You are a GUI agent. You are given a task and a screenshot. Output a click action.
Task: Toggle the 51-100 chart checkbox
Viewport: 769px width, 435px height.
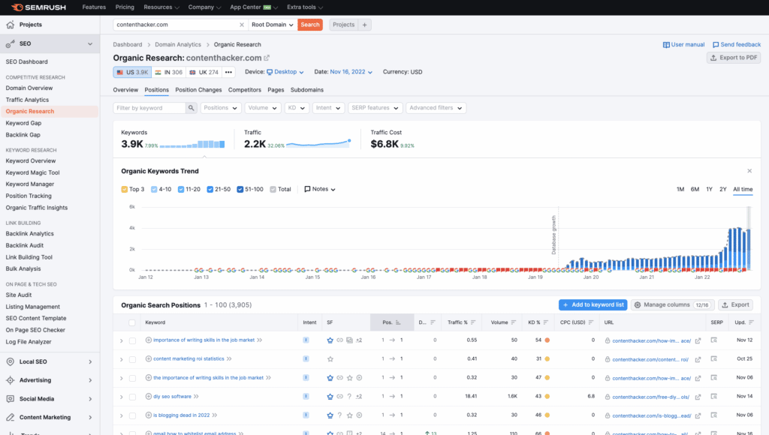tap(240, 189)
